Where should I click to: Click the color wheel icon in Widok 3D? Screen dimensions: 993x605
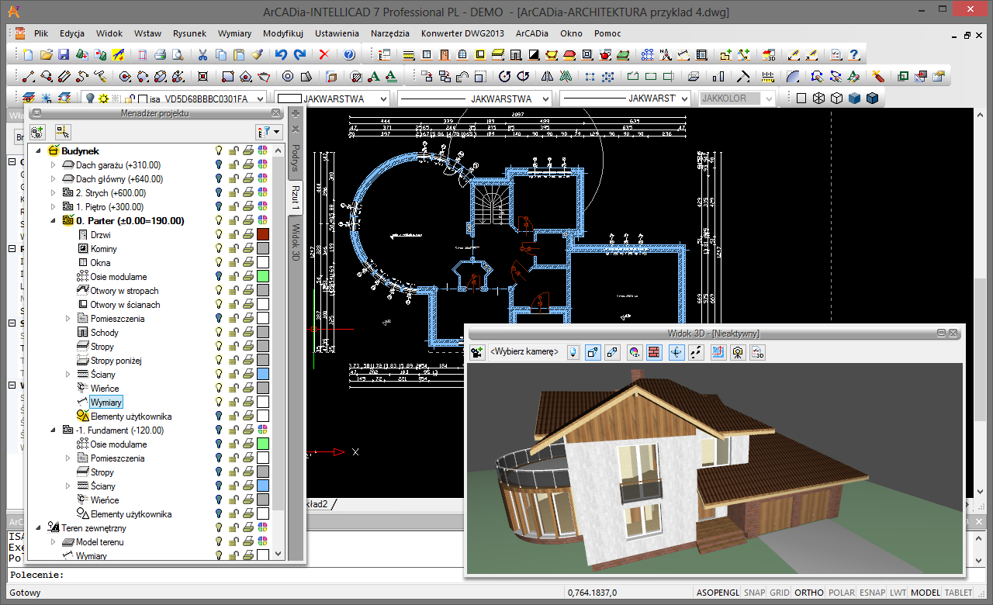(x=634, y=352)
